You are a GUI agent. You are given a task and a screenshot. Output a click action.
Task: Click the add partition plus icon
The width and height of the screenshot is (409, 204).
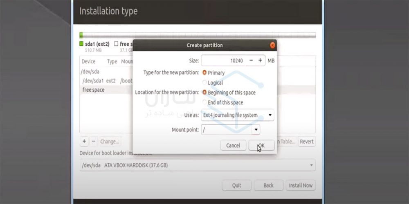[x=84, y=142]
